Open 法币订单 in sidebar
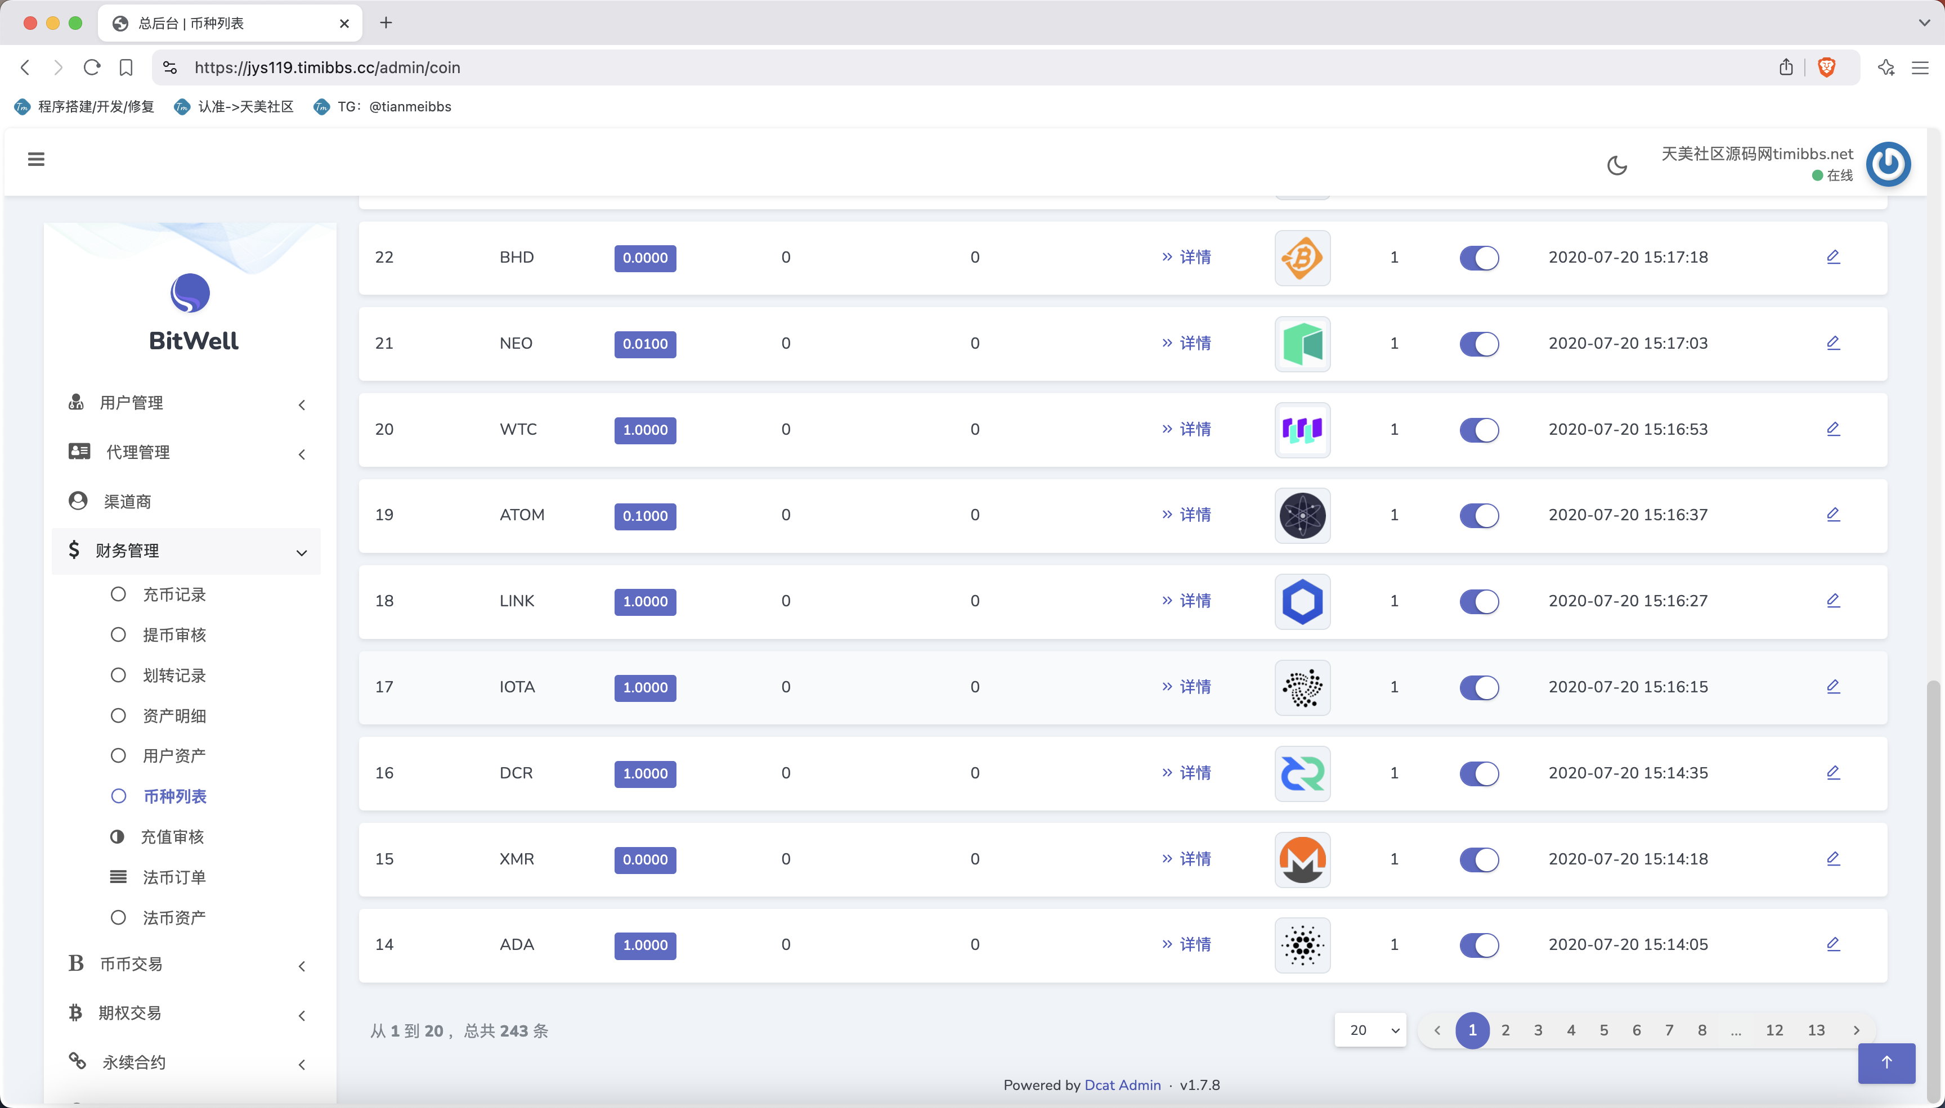Viewport: 1945px width, 1108px height. click(174, 877)
